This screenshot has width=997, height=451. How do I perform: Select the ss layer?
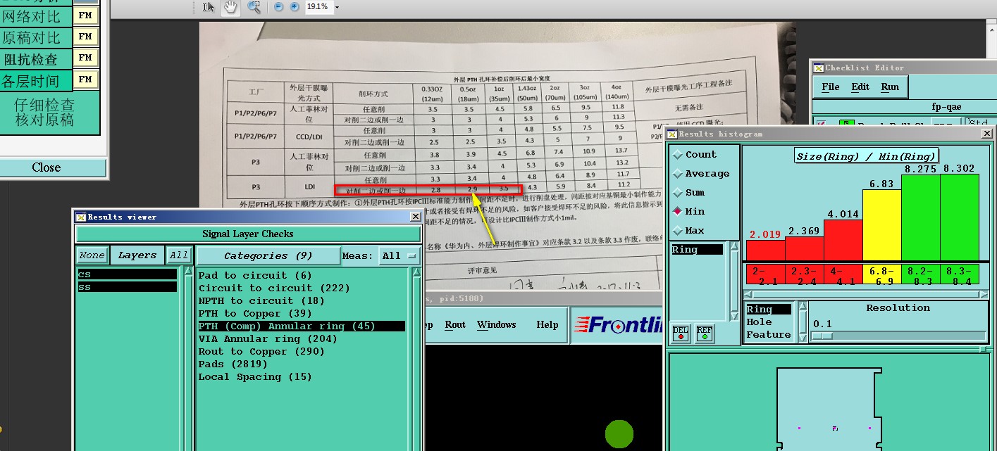click(128, 287)
